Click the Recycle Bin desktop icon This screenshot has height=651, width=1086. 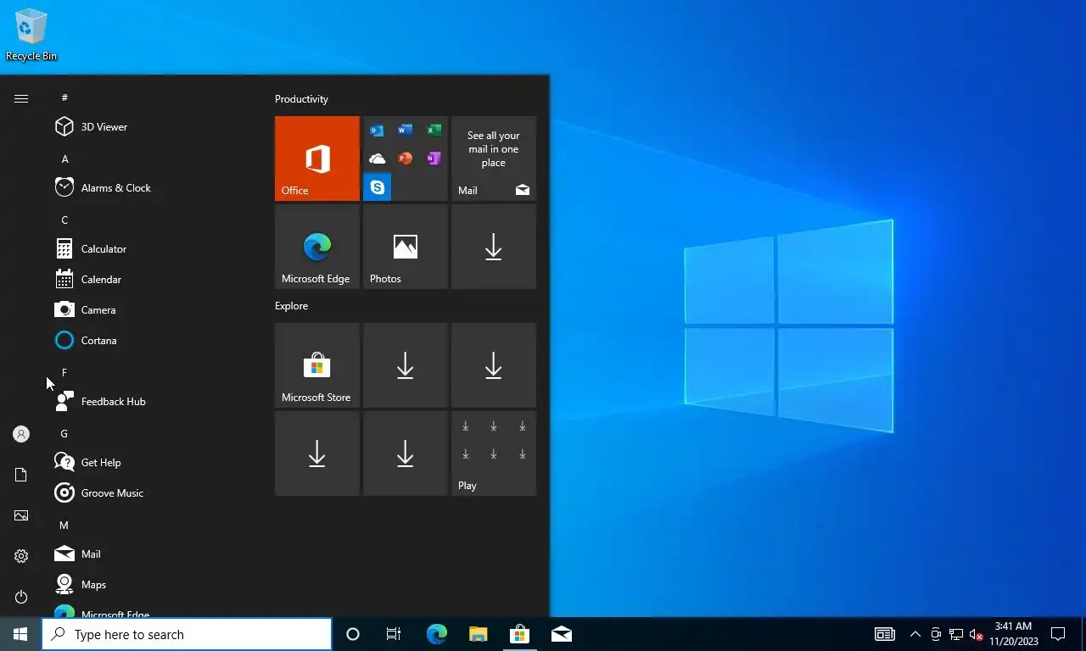click(31, 35)
